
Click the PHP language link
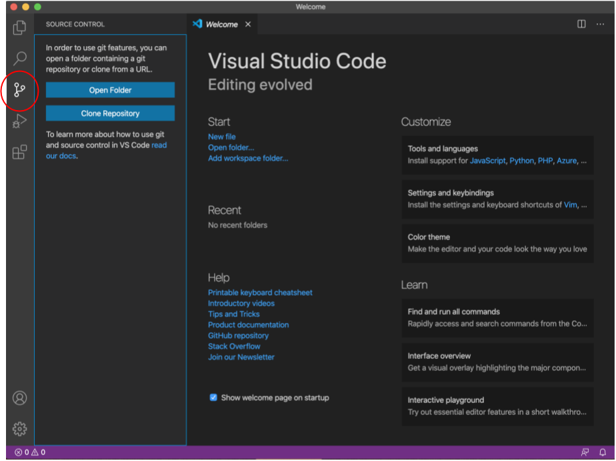tap(545, 161)
